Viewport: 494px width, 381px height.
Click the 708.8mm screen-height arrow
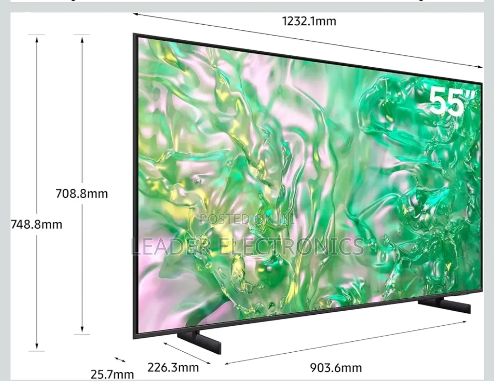coord(82,185)
